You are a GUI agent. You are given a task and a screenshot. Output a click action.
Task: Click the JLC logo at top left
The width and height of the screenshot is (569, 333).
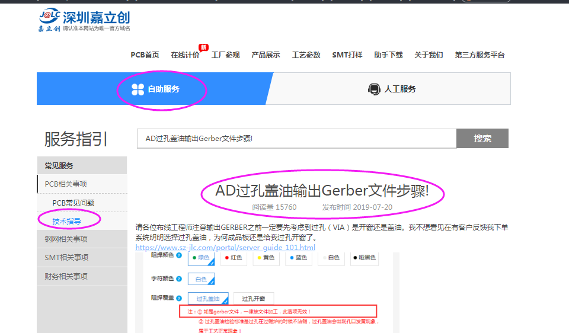coord(84,20)
